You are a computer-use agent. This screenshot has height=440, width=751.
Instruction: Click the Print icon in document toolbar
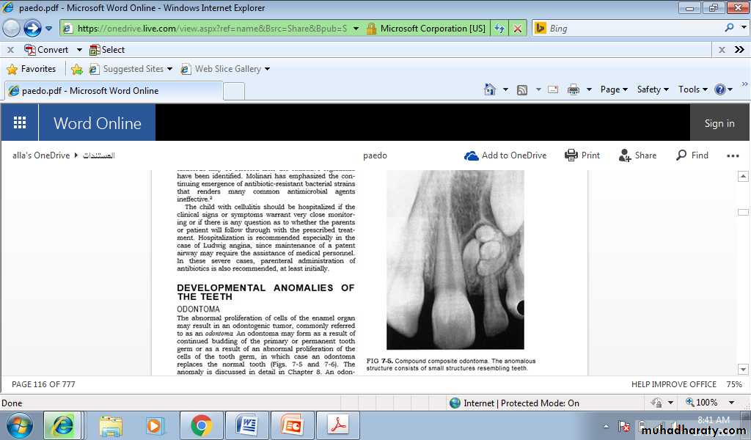point(571,155)
